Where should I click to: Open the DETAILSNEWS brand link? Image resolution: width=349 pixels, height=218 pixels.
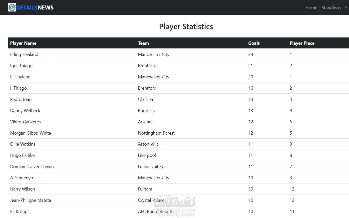click(x=31, y=7)
